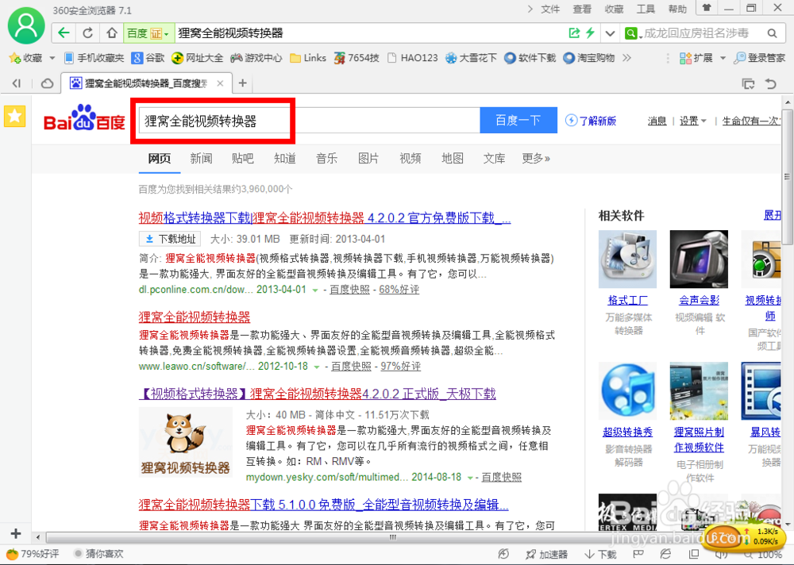Open search engine selector dropdown
794x565 pixels.
[634, 33]
